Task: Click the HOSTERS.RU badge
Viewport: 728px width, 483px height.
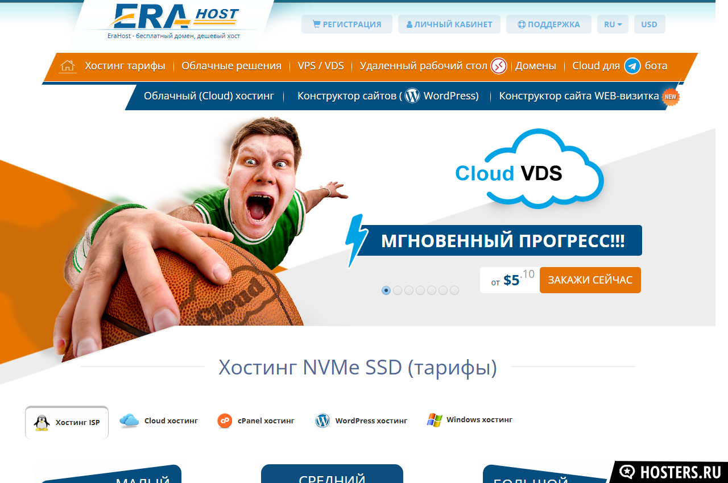Action: 669,472
